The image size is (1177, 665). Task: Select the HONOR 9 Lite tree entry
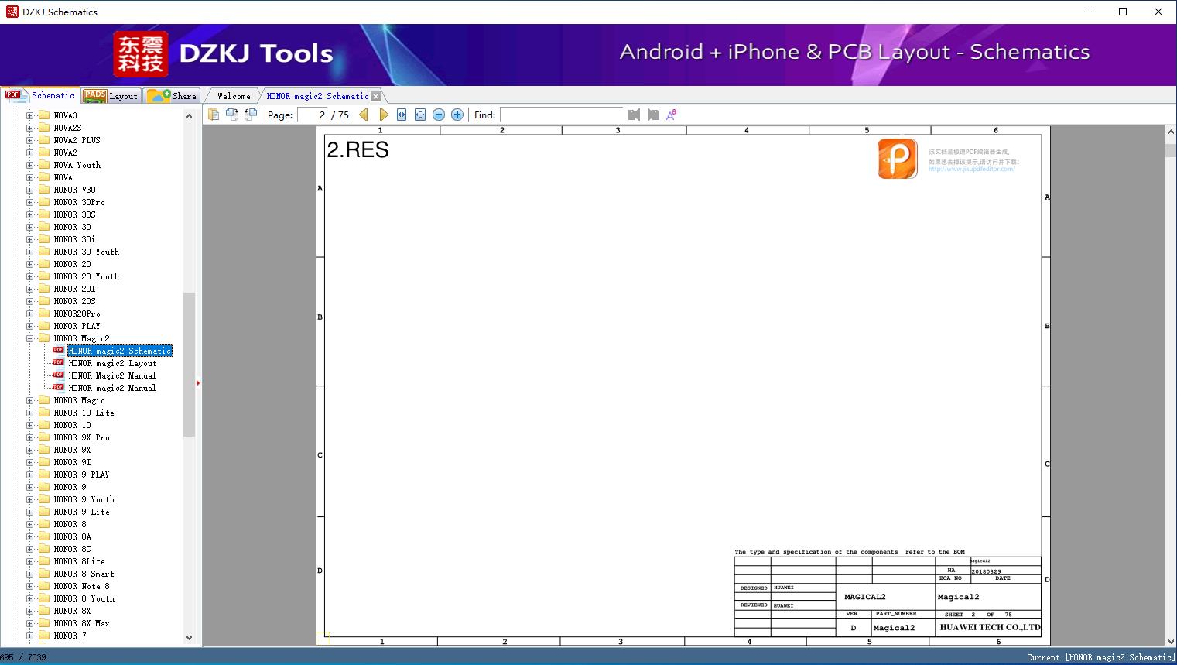81,512
